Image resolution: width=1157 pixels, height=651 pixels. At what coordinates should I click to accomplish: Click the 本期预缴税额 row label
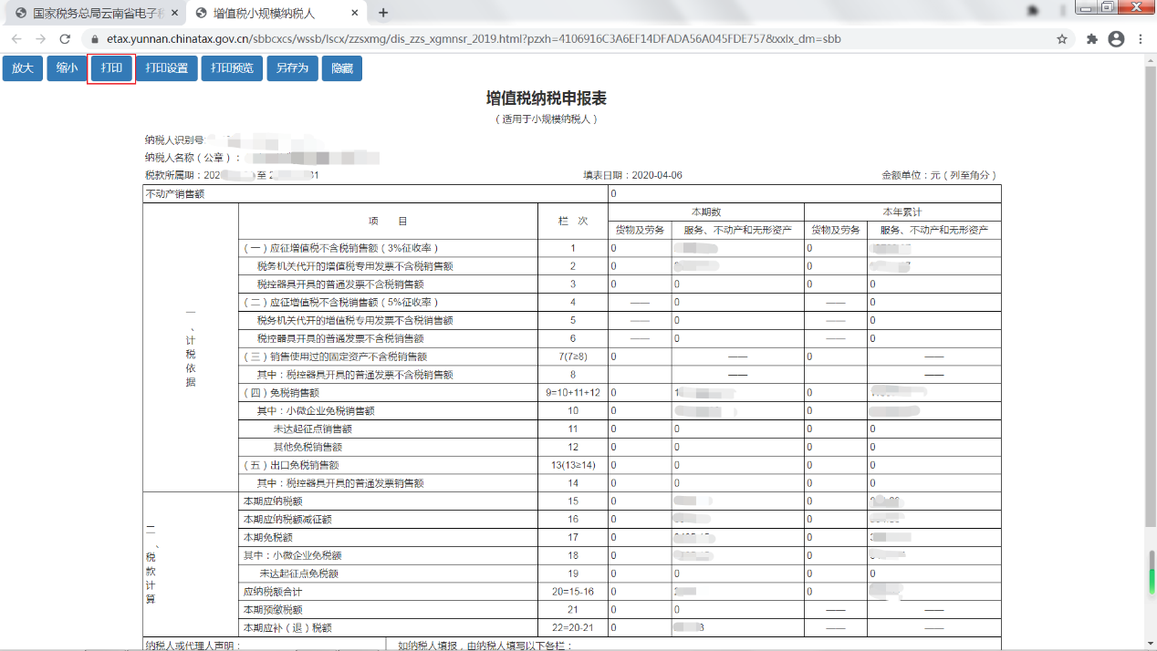click(273, 610)
